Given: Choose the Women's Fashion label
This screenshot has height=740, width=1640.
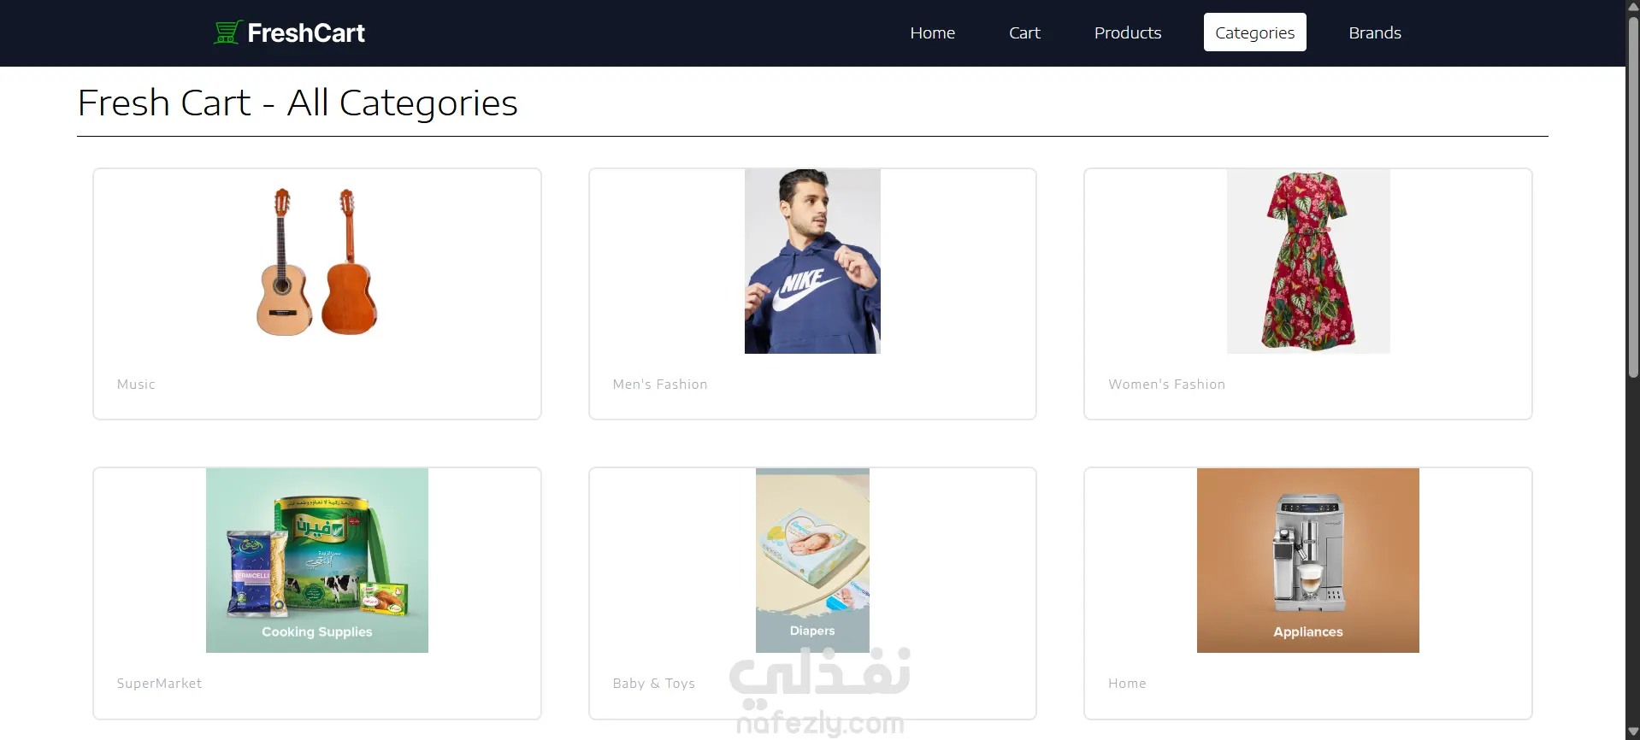Looking at the screenshot, I should click(1166, 385).
